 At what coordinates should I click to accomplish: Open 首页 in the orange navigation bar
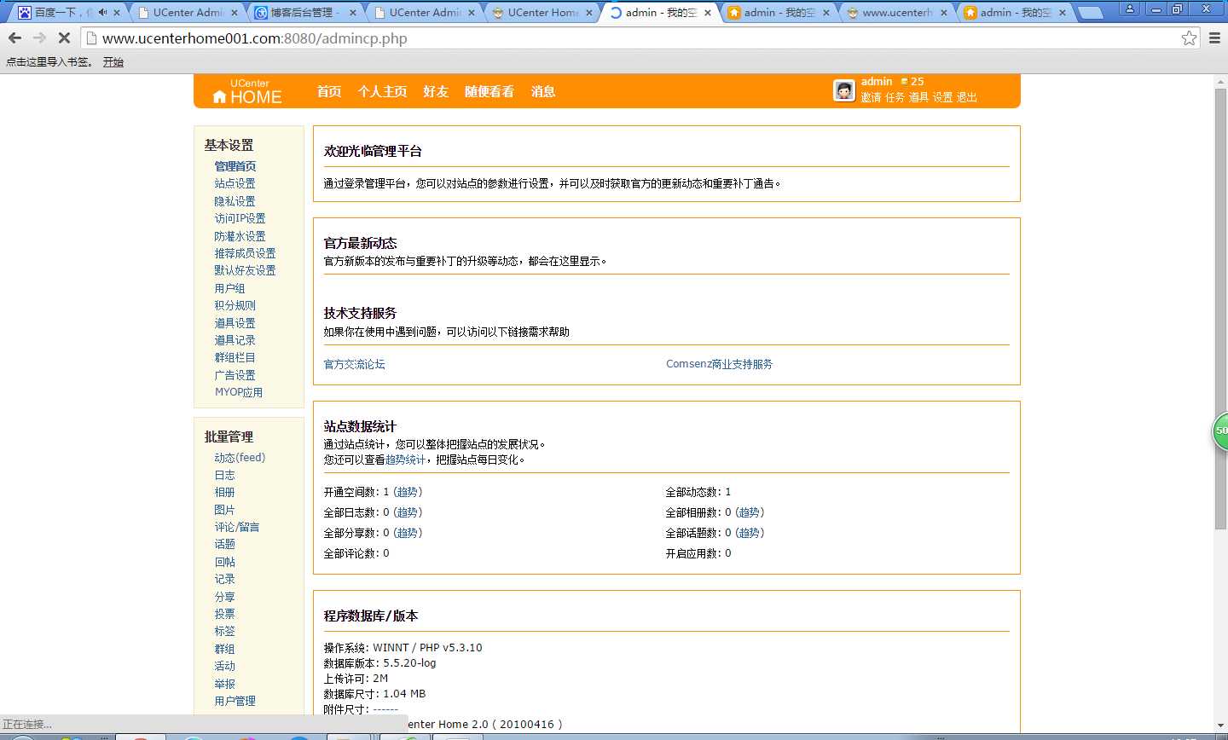pos(329,91)
